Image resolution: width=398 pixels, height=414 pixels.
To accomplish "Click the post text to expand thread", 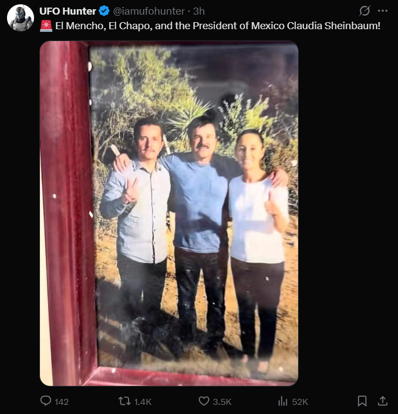I will pos(218,26).
